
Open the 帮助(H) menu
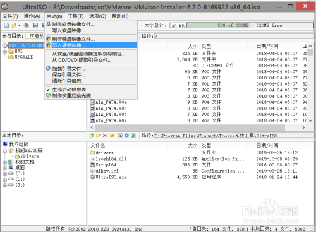tap(120, 16)
